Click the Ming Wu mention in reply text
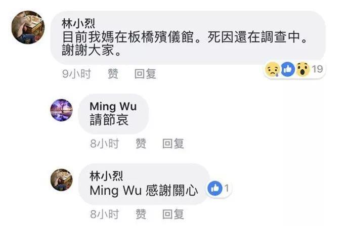The height and width of the screenshot is (226, 349). point(115,191)
